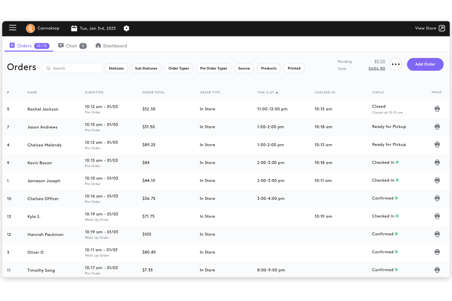Viewport: 452px width, 301px height.
Task: Print Jason Andrews' order
Action: (x=437, y=127)
